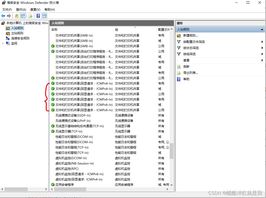Image resolution: width=266 pixels, height=198 pixels.
Task: Select the enabled SMB-In rule with 公用 profile
Action: pyautogui.click(x=110, y=46)
